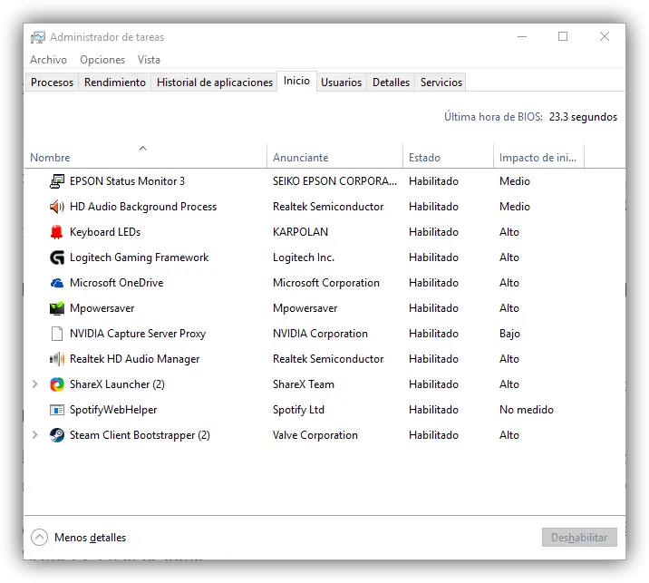Select the Keyboard LEDs entry name
649x583 pixels.
[105, 232]
